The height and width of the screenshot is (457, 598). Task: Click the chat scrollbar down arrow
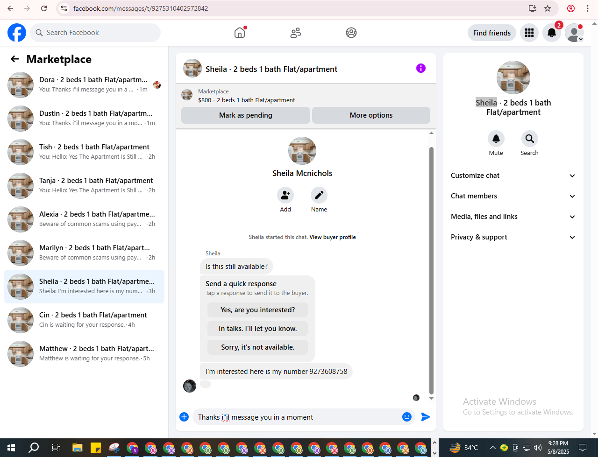coord(431,399)
